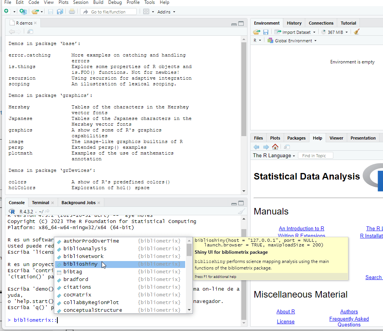Click the About R link

point(286,311)
